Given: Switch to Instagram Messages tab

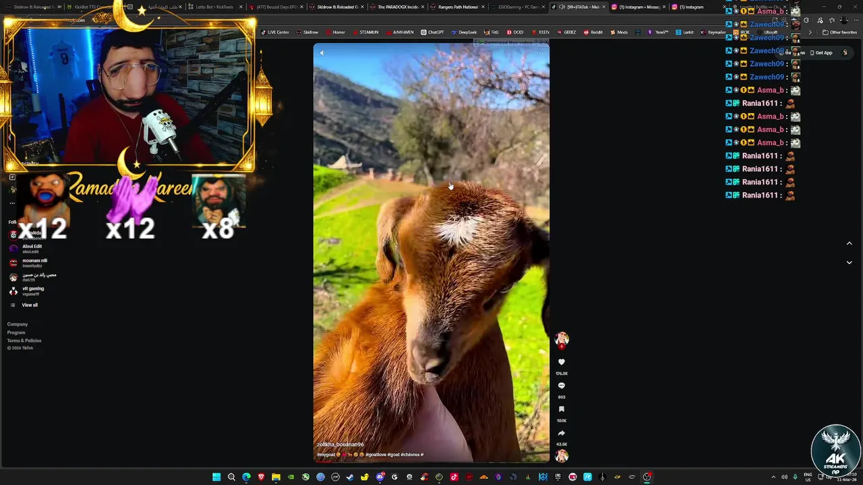Looking at the screenshot, I should tap(639, 7).
